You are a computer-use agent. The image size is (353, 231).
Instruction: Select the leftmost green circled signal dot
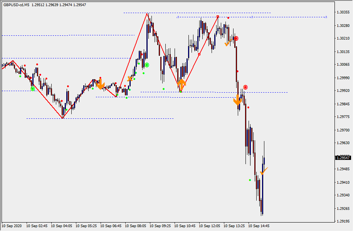click(x=33, y=89)
